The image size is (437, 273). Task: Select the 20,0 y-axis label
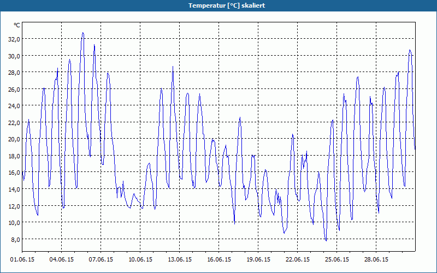(14, 139)
